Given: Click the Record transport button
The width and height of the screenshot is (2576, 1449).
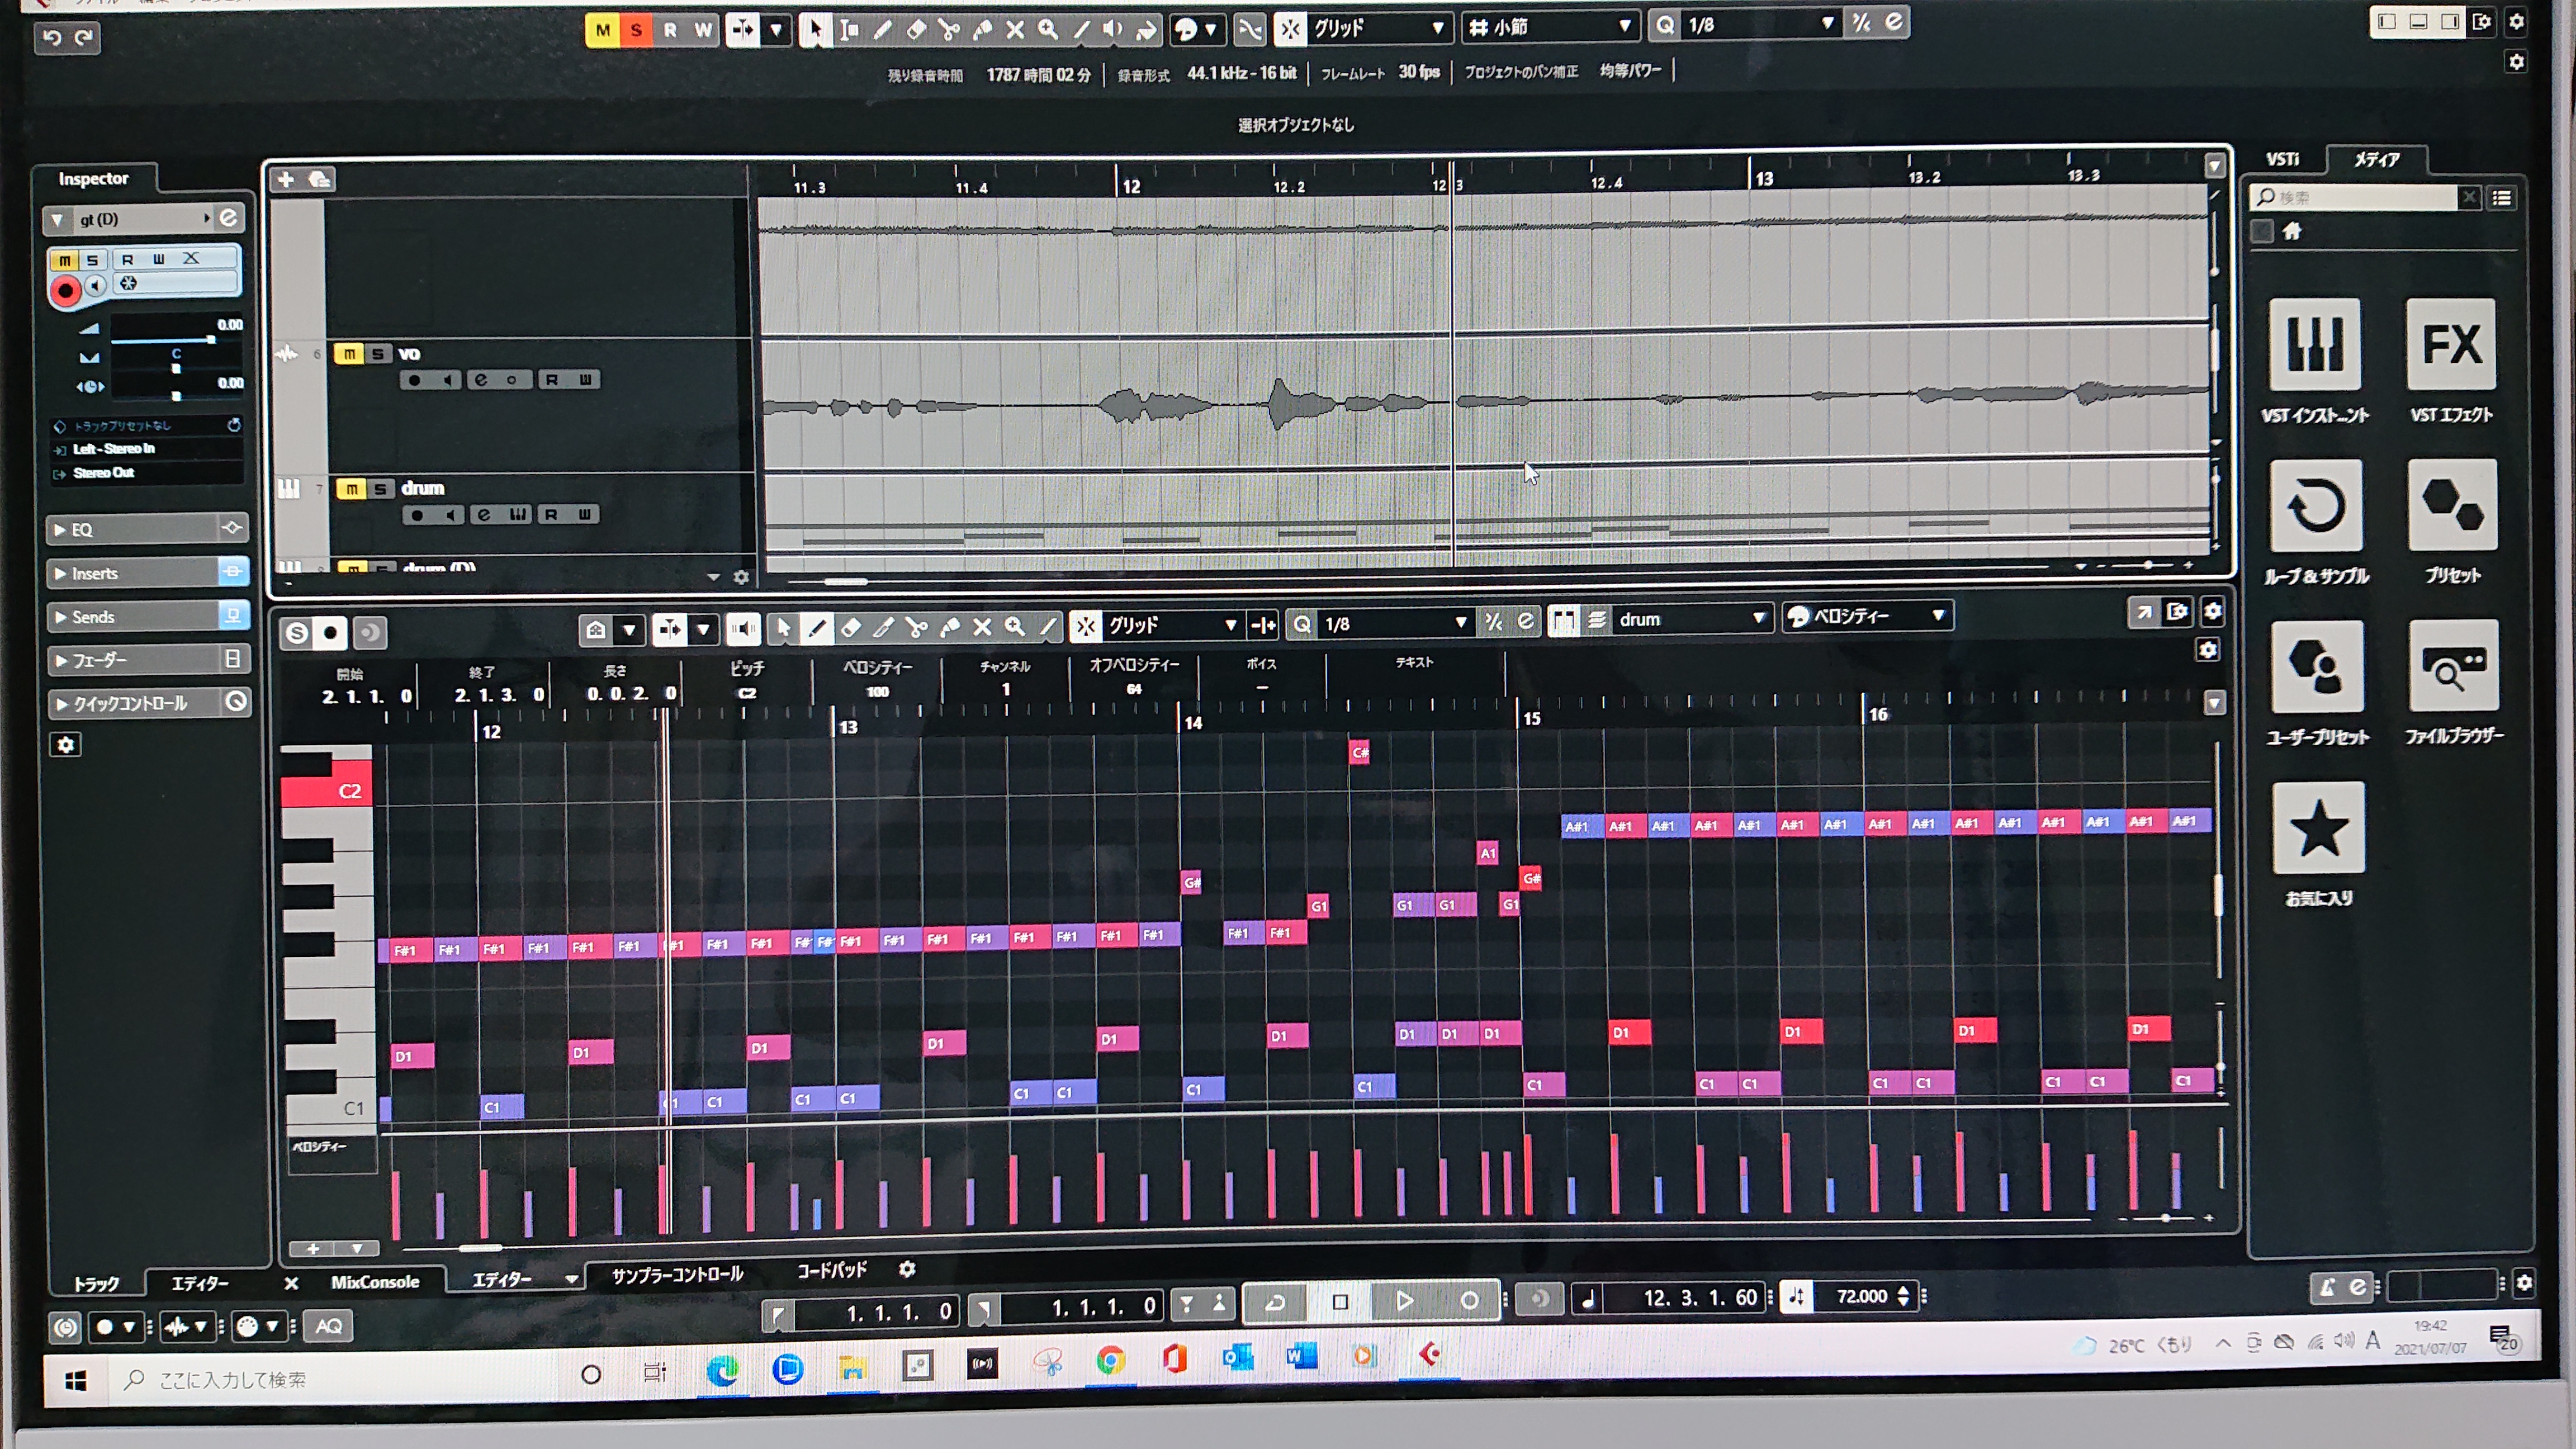Looking at the screenshot, I should [1468, 1300].
